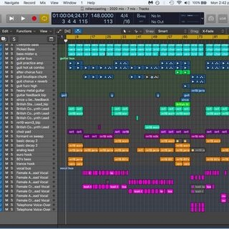Viewport: 229px width, 229px height.
Task: Open the Functions menu in the tracks area
Action: pos(24,31)
